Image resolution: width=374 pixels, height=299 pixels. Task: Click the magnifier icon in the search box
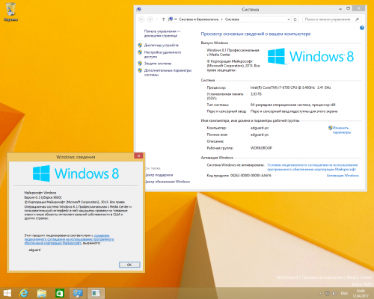pyautogui.click(x=357, y=19)
